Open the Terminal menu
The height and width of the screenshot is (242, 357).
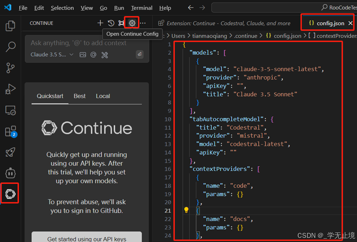pos(142,8)
